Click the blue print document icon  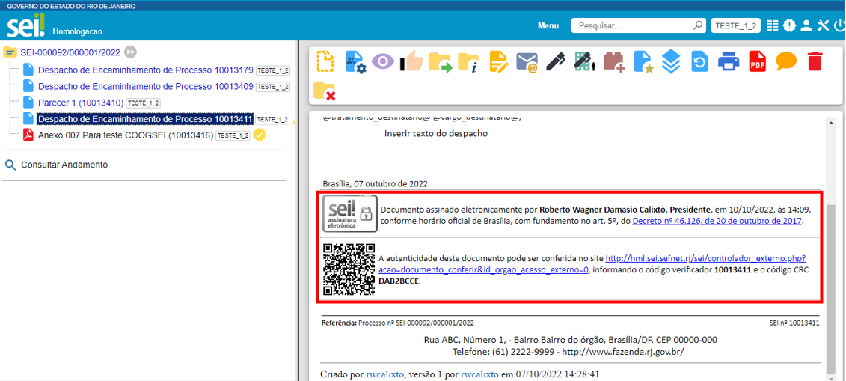click(729, 61)
